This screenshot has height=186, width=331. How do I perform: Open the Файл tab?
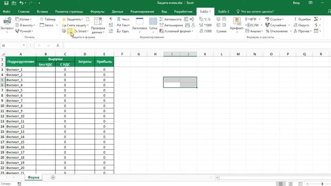[x=7, y=11]
